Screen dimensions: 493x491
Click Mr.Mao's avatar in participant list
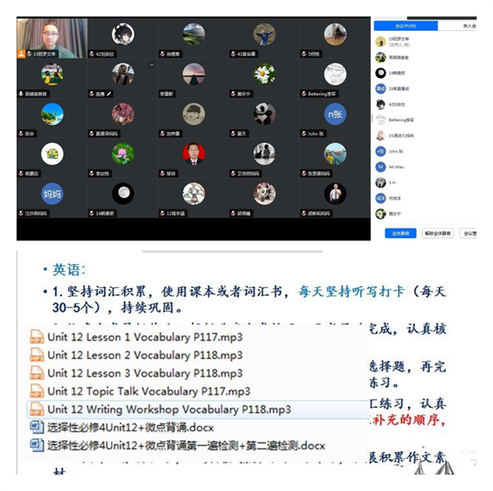tap(380, 167)
